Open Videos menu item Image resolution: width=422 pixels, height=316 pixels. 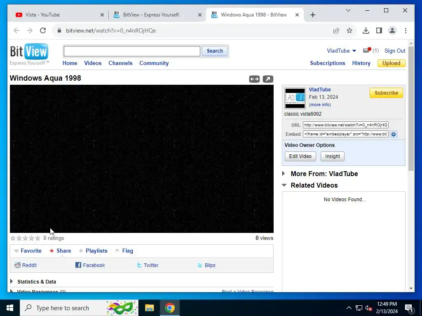tap(93, 63)
